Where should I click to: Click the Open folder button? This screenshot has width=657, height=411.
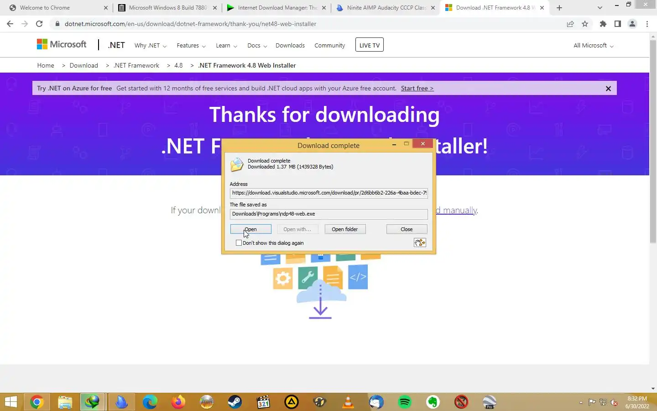pyautogui.click(x=345, y=229)
